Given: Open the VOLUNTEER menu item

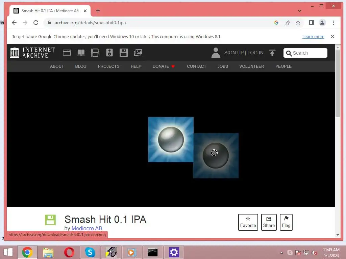Looking at the screenshot, I should point(252,66).
